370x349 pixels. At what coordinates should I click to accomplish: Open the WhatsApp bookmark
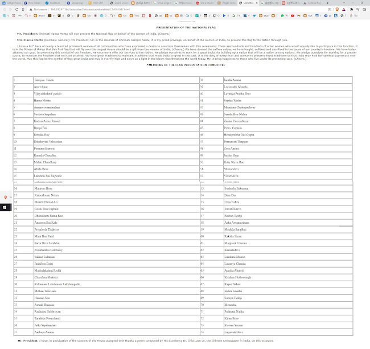283,15
